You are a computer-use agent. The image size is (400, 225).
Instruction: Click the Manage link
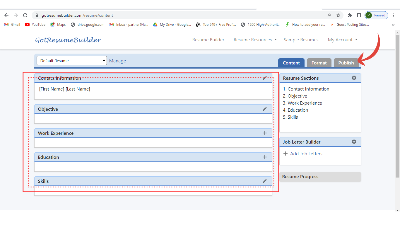[117, 61]
